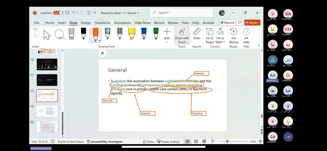Open the Ruler stencil

[197, 34]
